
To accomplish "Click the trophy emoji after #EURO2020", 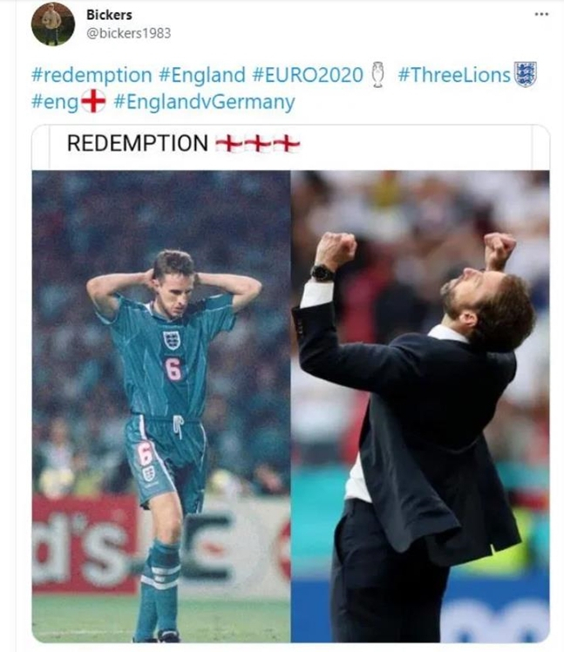I will click(x=377, y=74).
